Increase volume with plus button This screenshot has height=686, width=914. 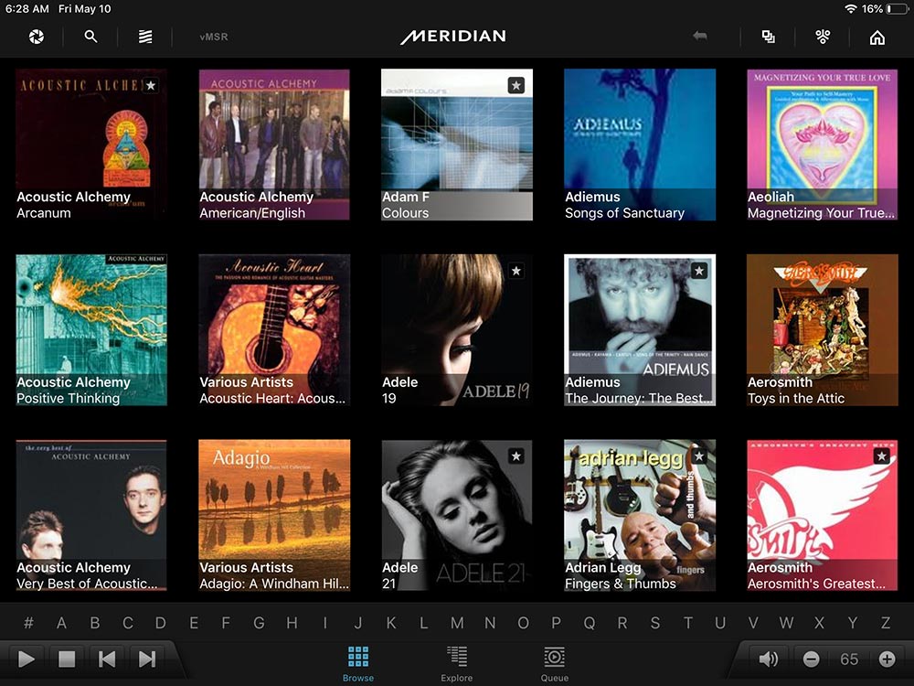coord(887,659)
